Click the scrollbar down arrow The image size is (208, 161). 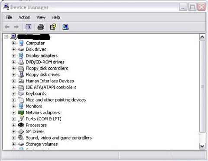[202, 146]
